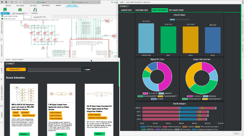
Task: Close the Untitled document tab
Action: tap(60, 2)
